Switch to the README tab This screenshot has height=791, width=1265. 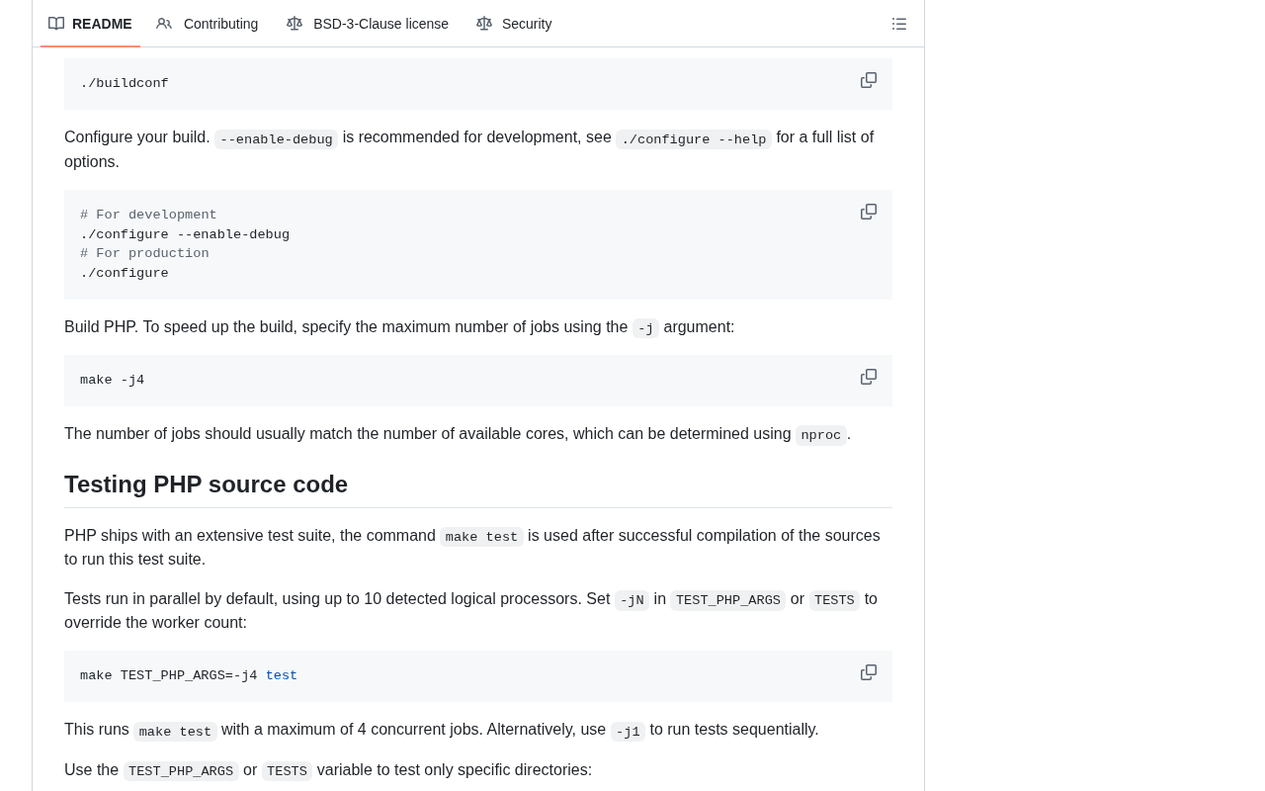pyautogui.click(x=90, y=24)
